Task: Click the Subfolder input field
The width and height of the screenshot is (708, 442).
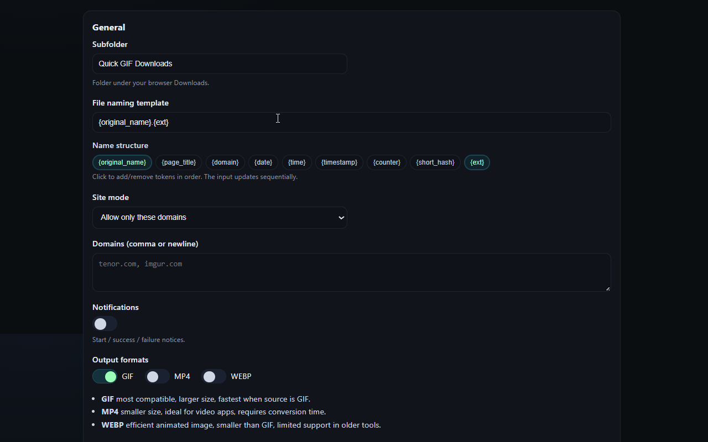Action: point(220,64)
